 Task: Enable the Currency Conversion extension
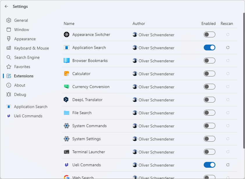pyautogui.click(x=209, y=87)
